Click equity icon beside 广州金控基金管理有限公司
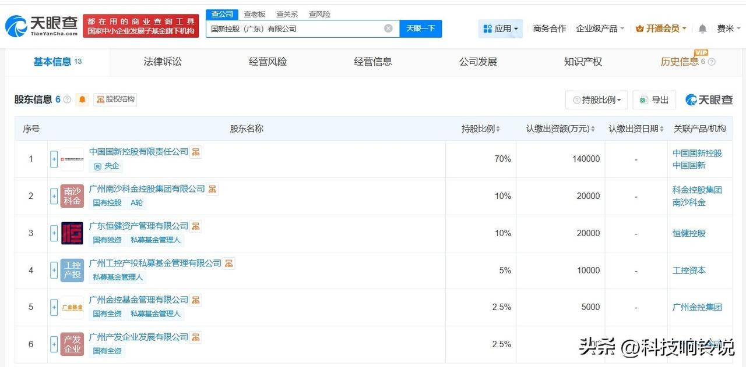The image size is (746, 367). [196, 300]
